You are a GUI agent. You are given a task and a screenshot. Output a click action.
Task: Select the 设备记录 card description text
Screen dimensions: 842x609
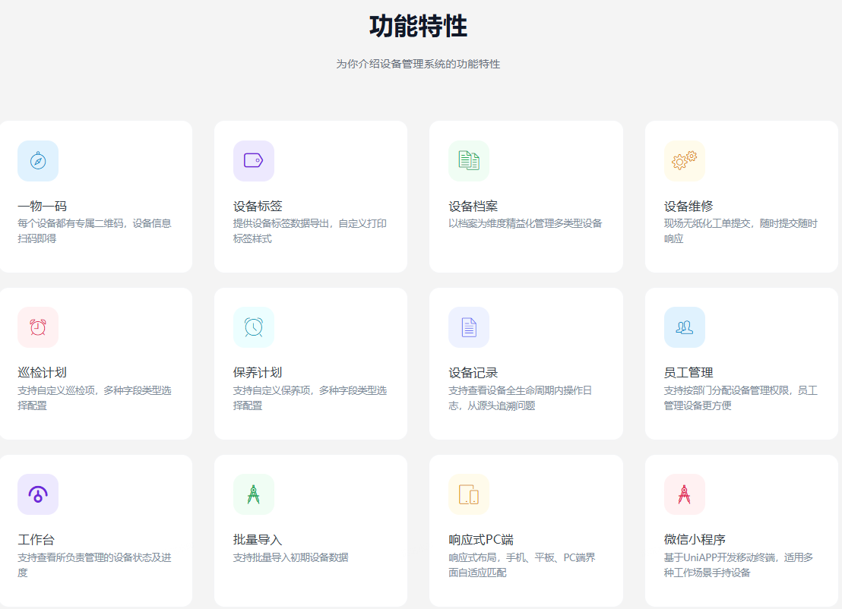[x=520, y=398]
